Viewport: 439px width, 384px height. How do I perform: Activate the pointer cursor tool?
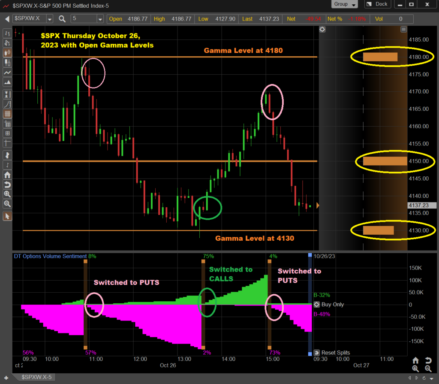point(7,216)
